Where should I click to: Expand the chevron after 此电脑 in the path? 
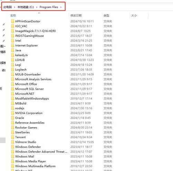15,7
